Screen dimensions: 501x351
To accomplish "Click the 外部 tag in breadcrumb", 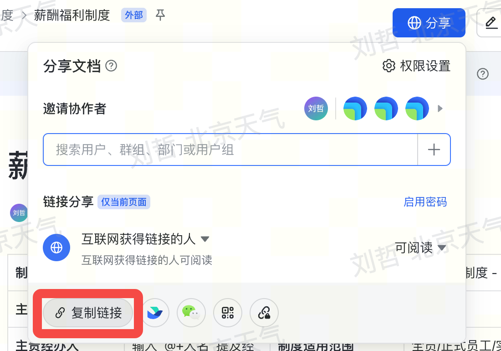I will (133, 15).
